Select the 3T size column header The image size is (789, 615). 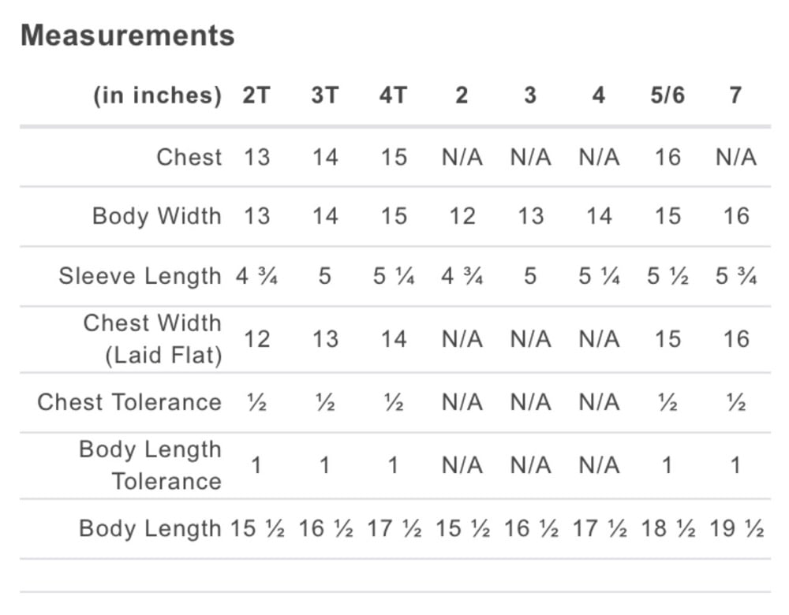325,95
